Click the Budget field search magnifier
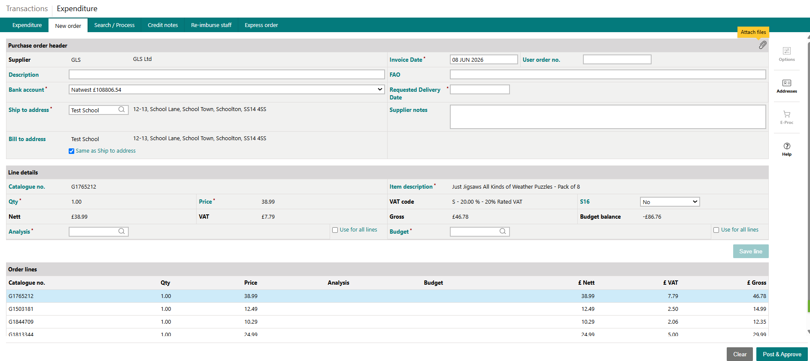810x361 pixels. pos(503,232)
